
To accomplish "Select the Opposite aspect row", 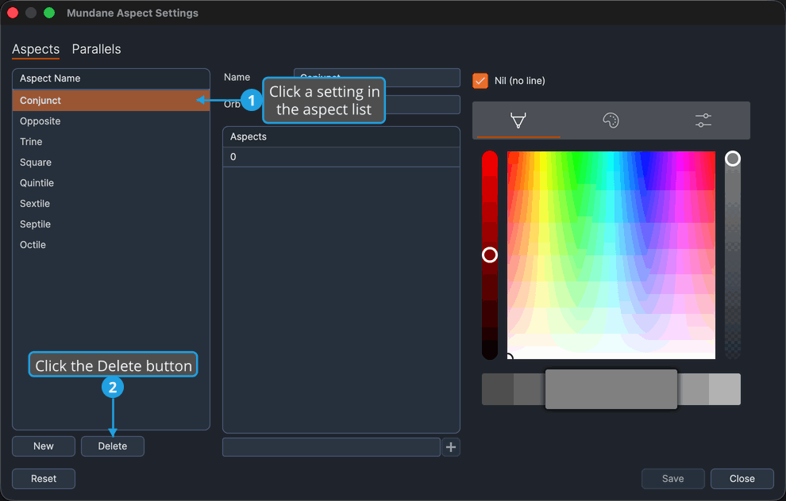I will (x=111, y=121).
